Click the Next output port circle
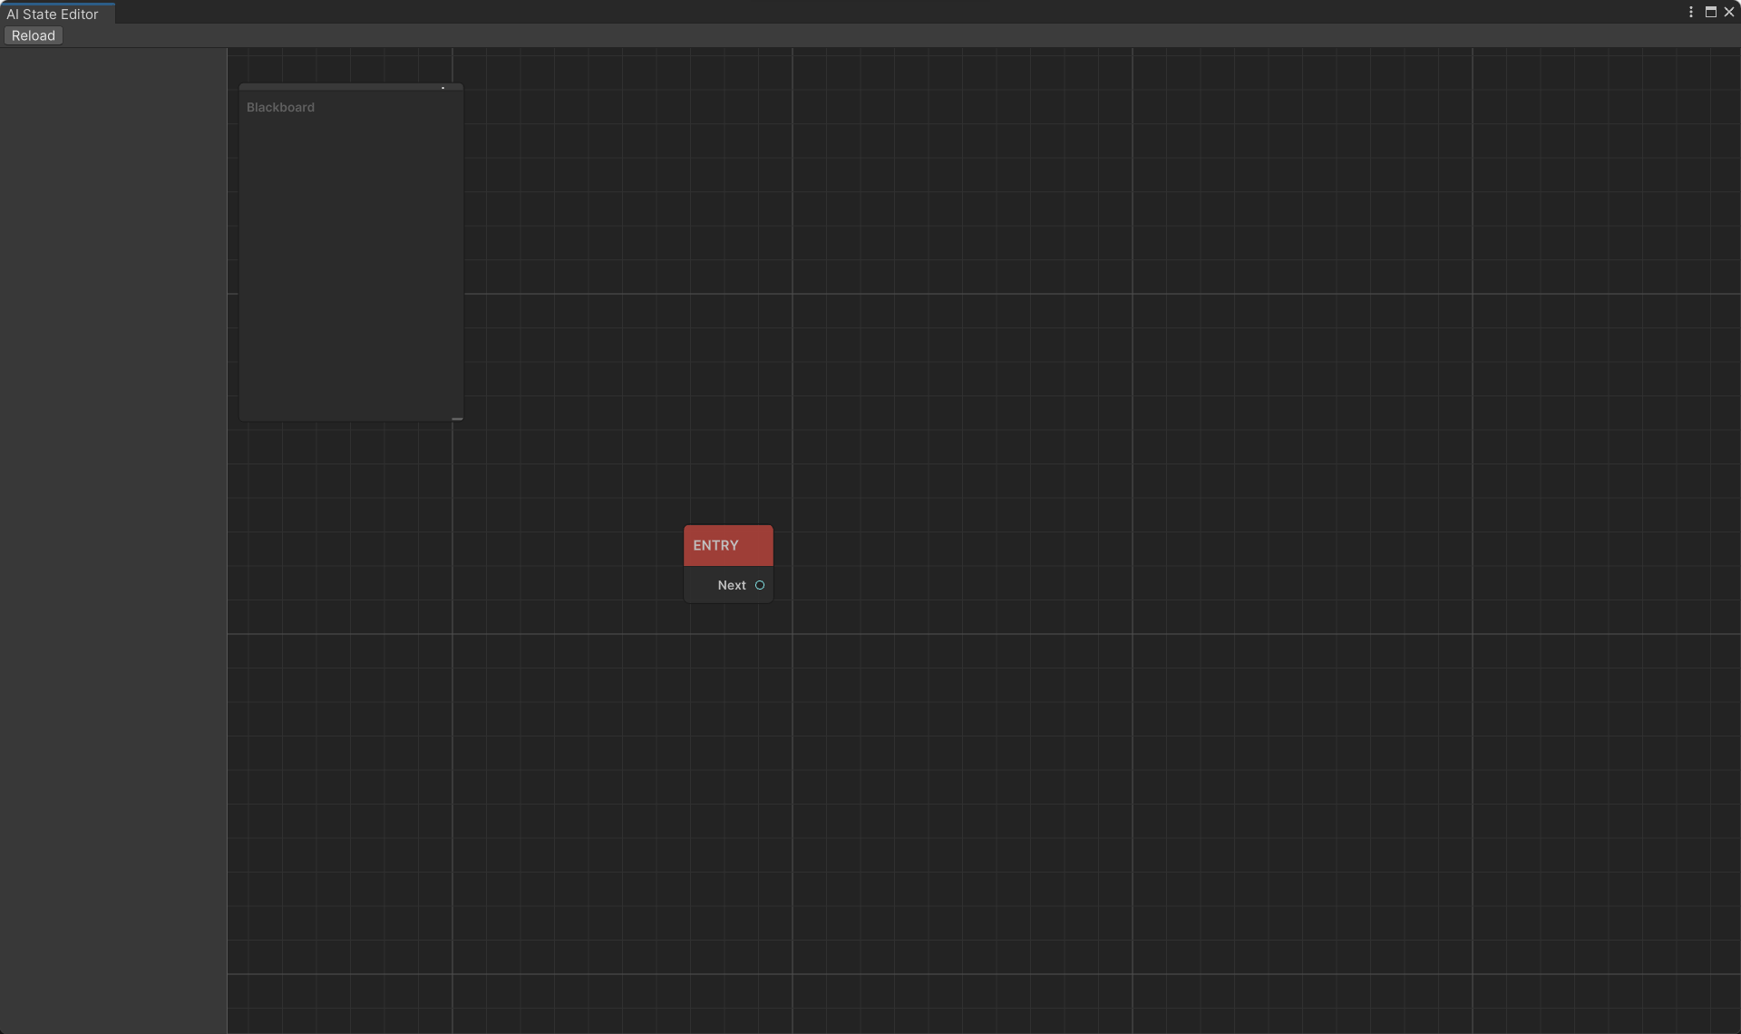Viewport: 1741px width, 1034px height. pyautogui.click(x=760, y=585)
